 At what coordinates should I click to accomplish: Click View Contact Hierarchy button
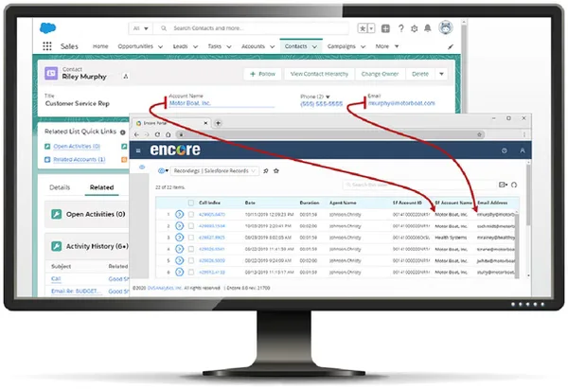coord(319,74)
